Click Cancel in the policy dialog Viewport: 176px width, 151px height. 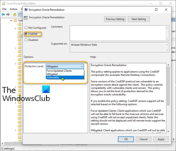pos(143,139)
